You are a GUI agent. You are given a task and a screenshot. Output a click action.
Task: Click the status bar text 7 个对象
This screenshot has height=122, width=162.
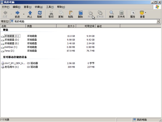[x=5, y=120]
